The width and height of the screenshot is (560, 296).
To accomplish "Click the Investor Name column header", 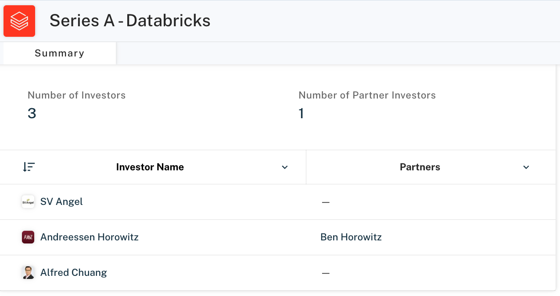I will point(150,167).
